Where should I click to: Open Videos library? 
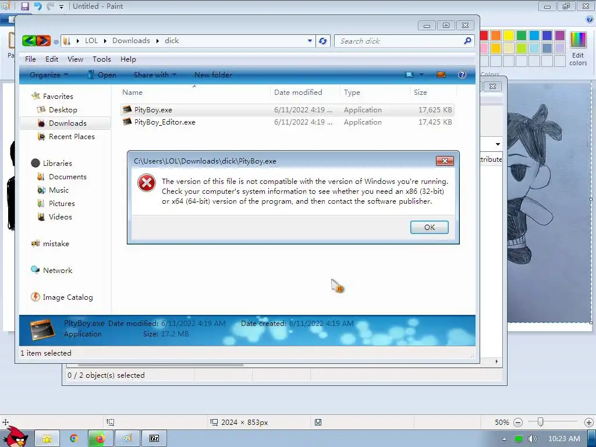click(60, 217)
